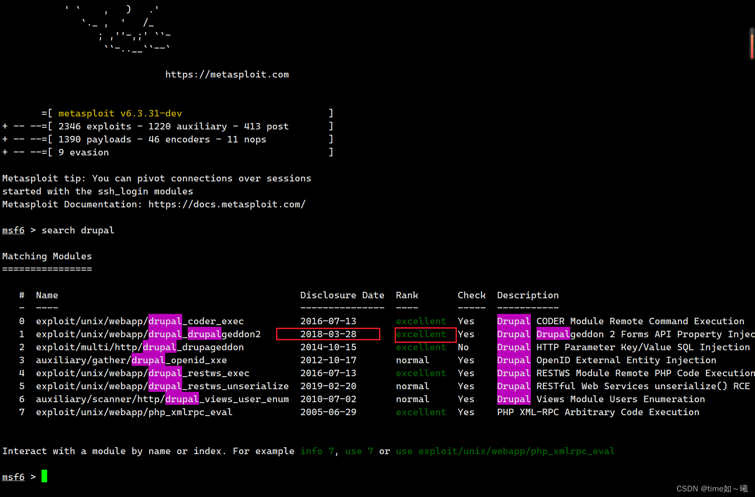Click 'HTTP Parameter Key/Value SQL Injection' description

pos(643,347)
